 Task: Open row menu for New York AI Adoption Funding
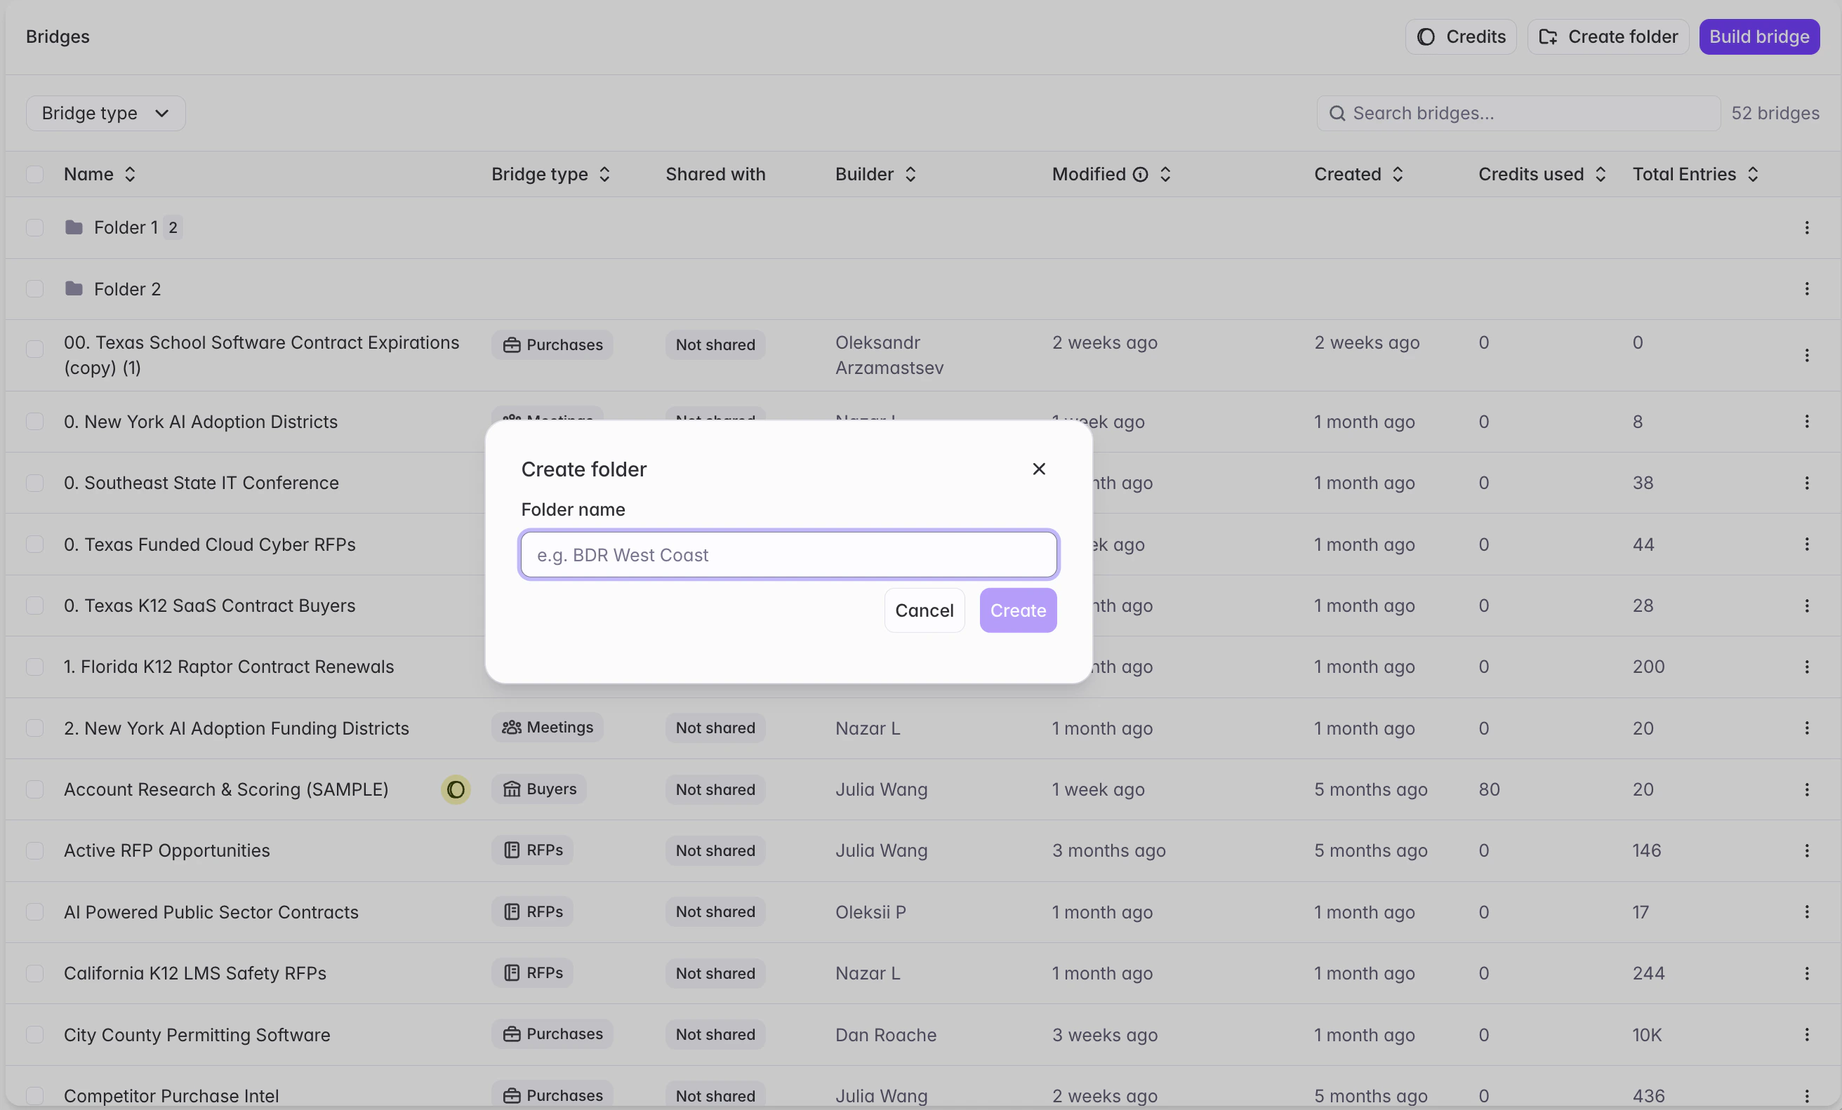(x=1806, y=728)
